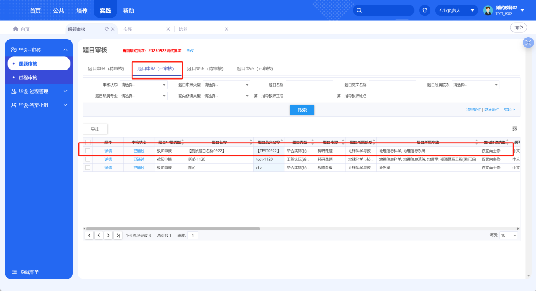Expand the 毕设-答辩小组 sidebar group
This screenshot has height=291, width=536.
click(x=65, y=105)
